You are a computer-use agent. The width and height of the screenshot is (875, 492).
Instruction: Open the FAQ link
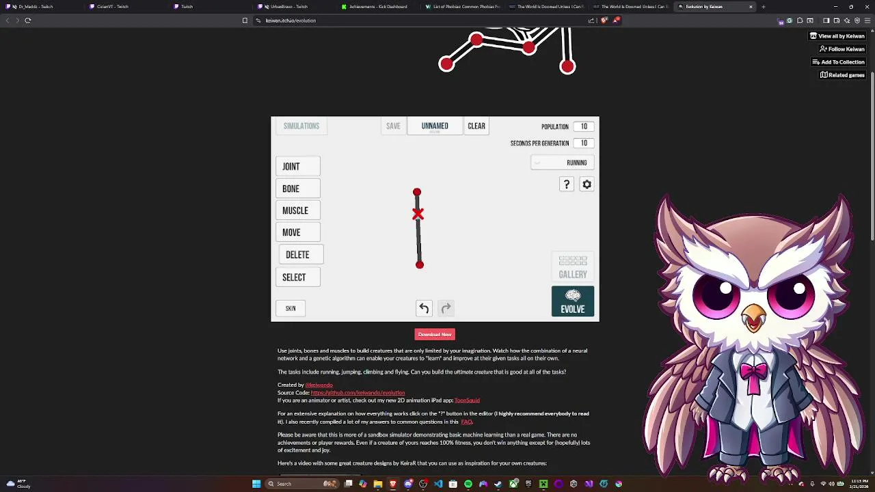[466, 422]
